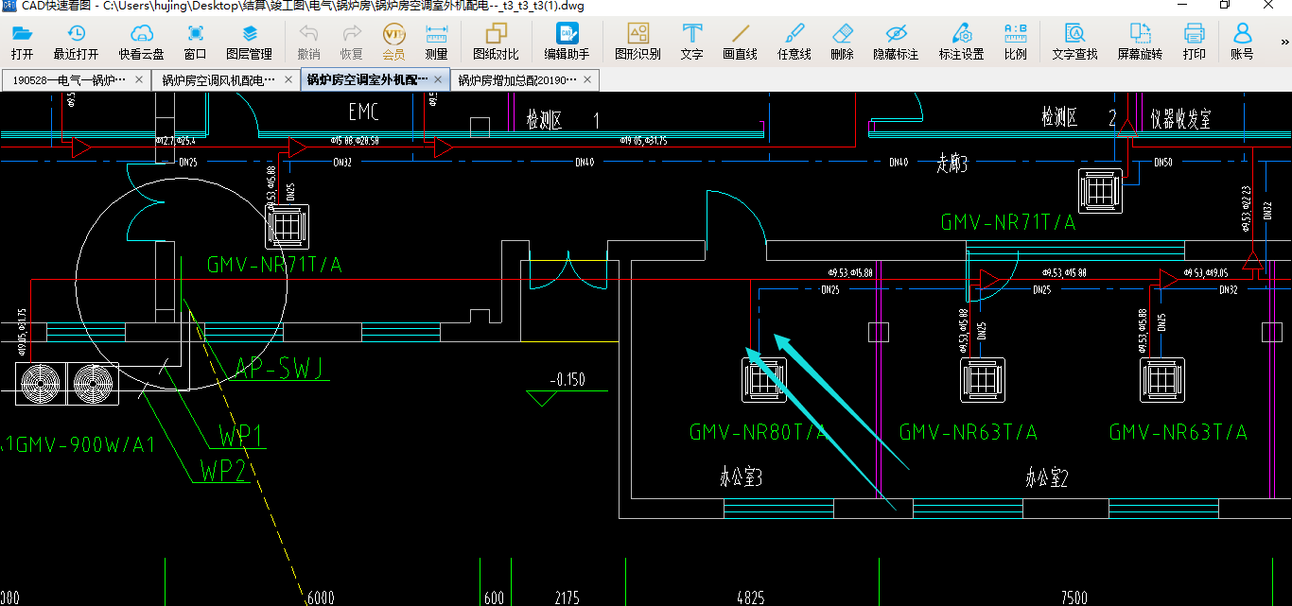Click the WP1 label

(x=240, y=436)
